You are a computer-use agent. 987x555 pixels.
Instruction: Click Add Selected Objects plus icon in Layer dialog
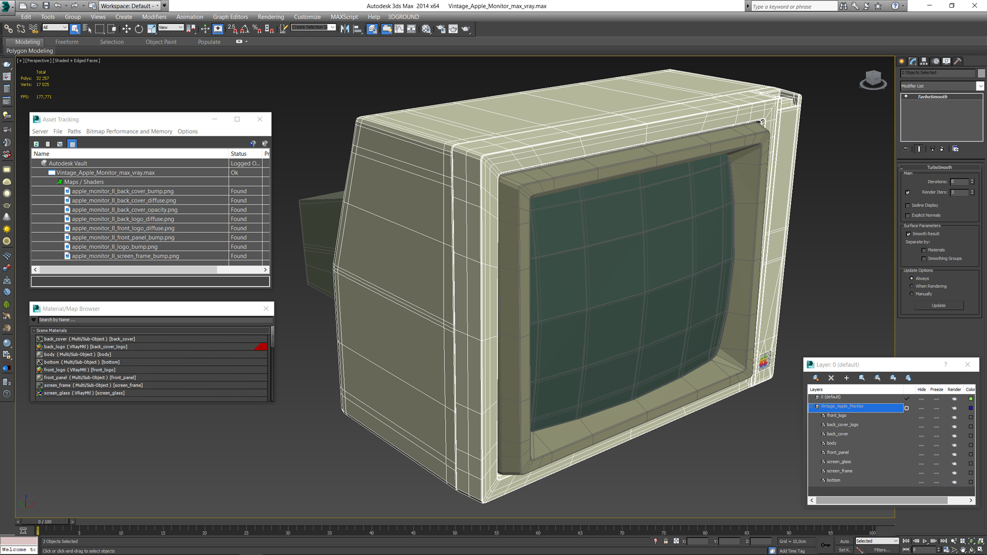[x=847, y=378]
